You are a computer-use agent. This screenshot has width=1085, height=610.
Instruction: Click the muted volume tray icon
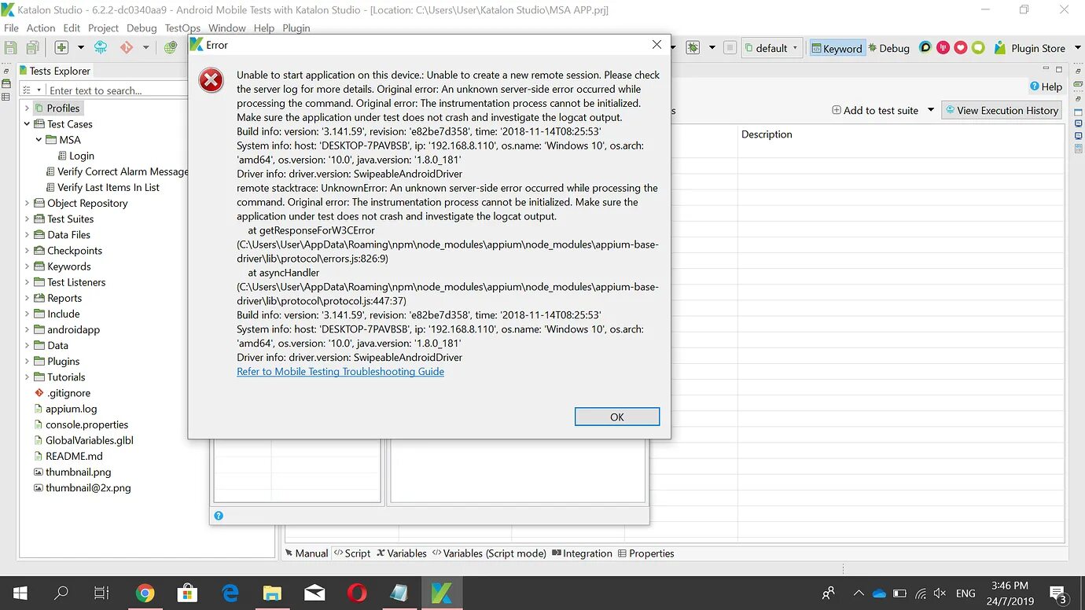(x=941, y=593)
